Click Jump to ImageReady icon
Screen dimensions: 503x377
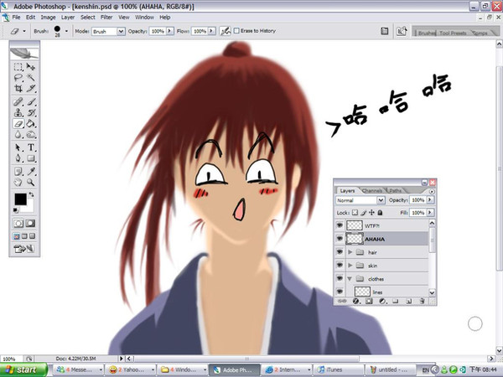(x=24, y=249)
